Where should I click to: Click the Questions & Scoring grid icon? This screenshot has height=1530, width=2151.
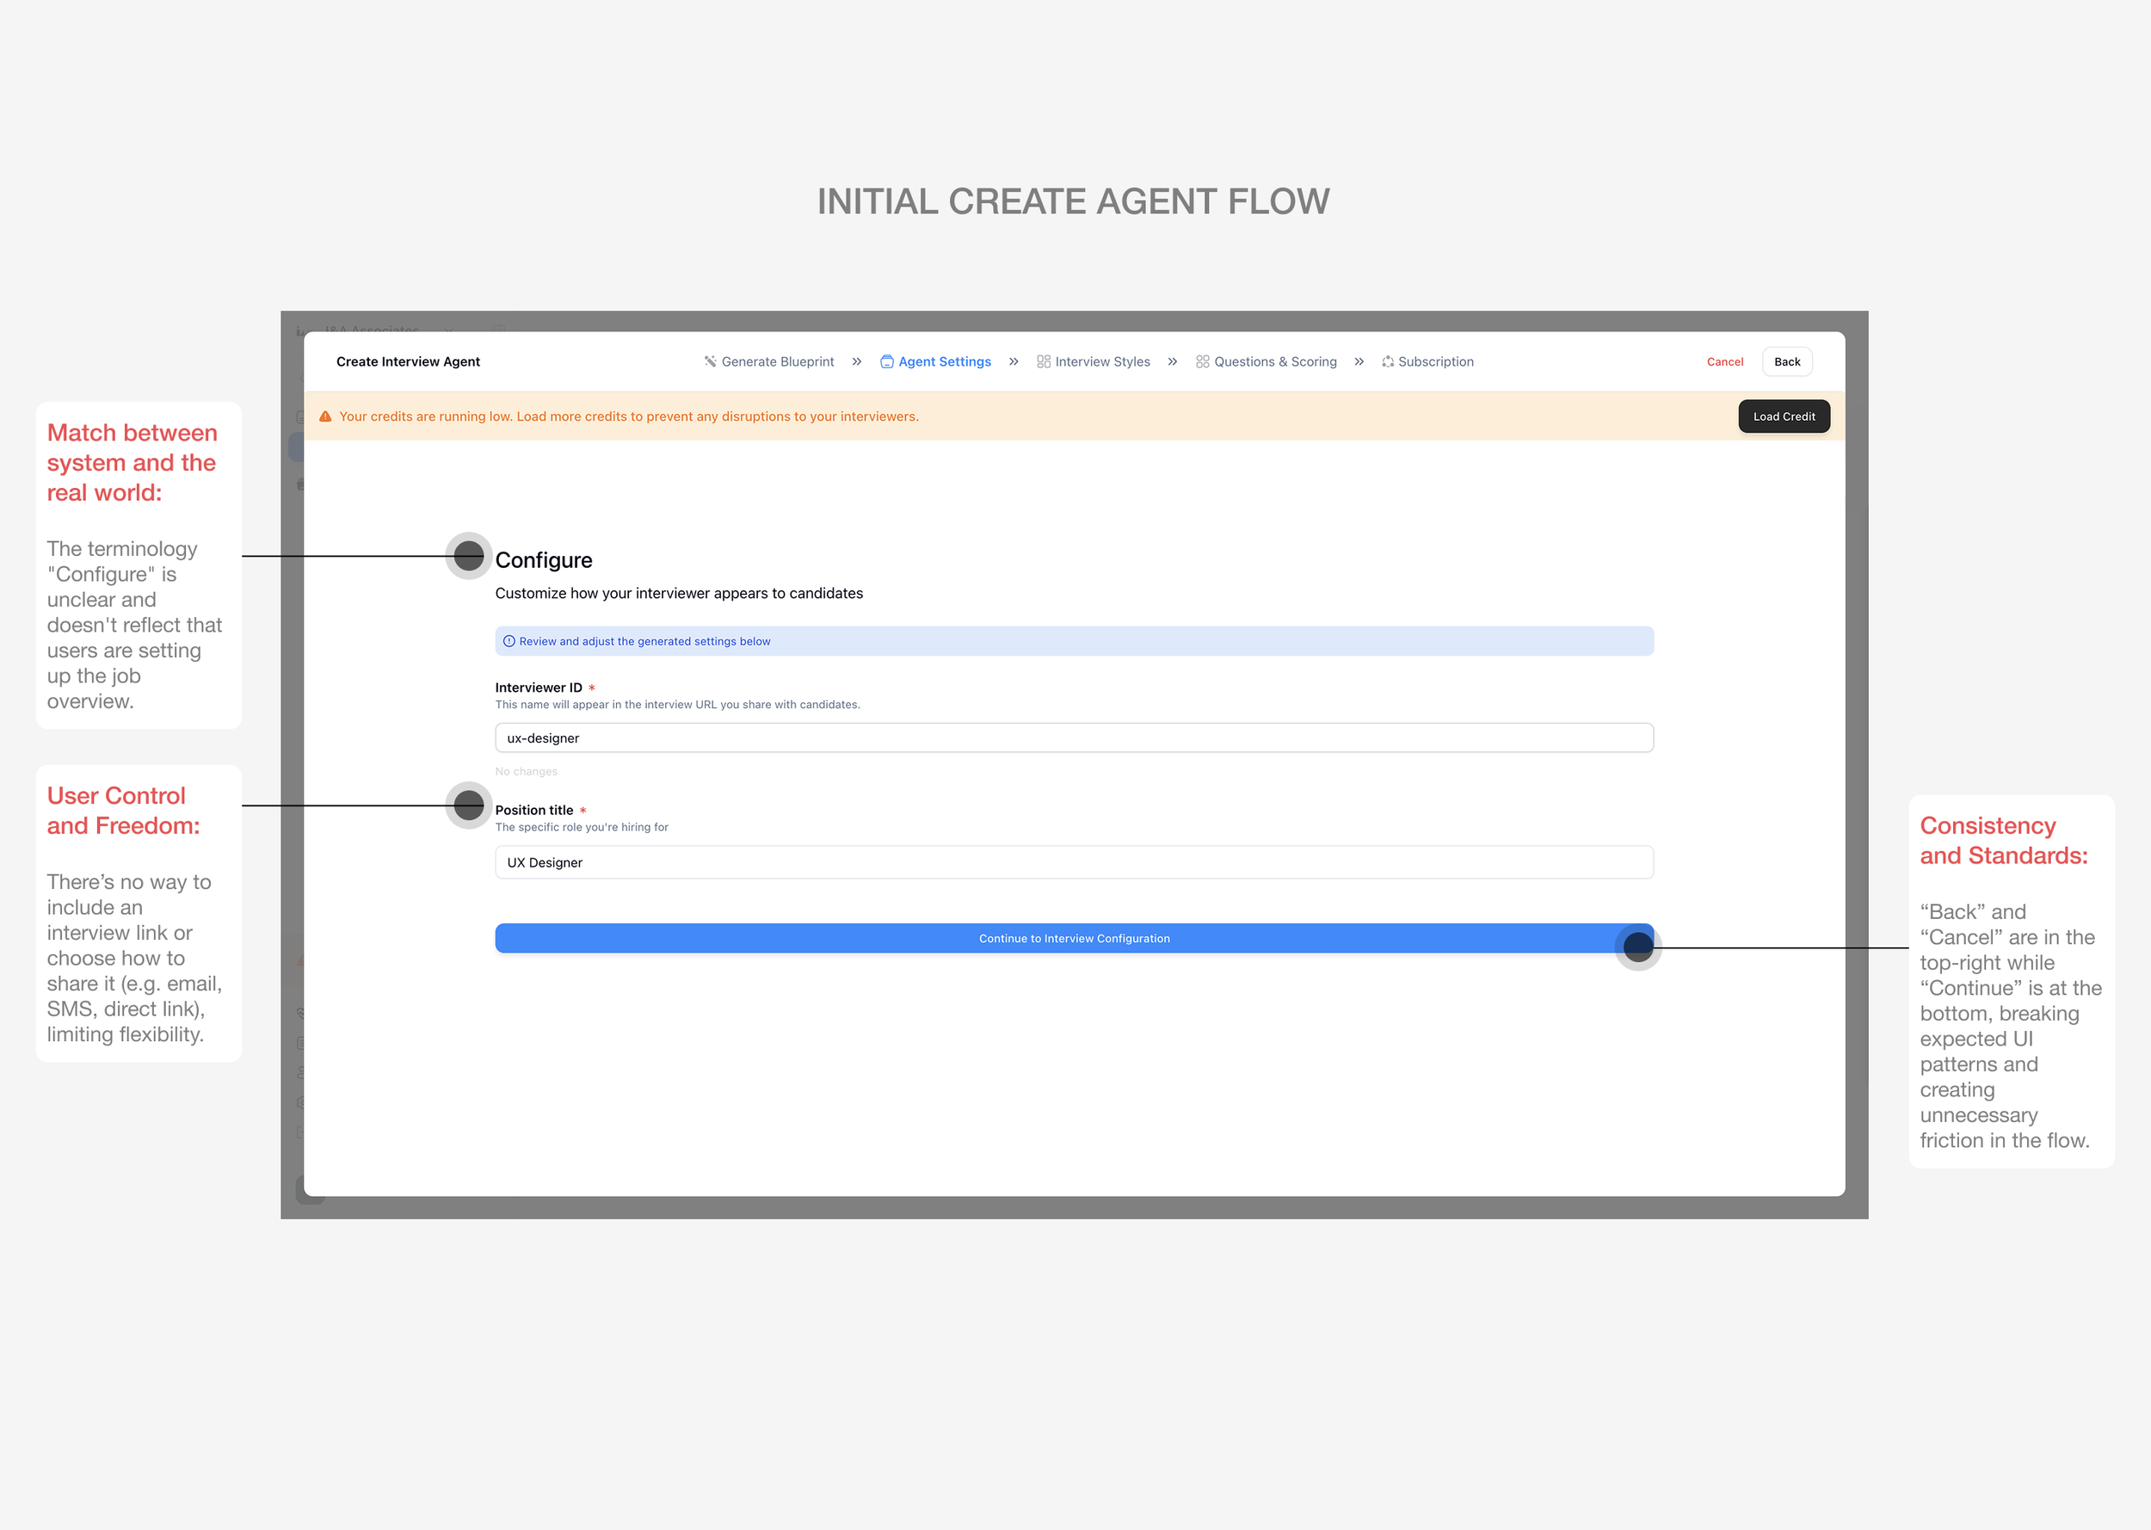click(1203, 361)
